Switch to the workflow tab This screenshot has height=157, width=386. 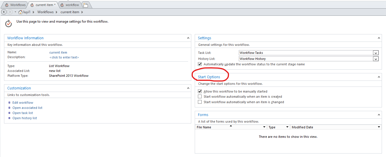pyautogui.click(x=70, y=5)
